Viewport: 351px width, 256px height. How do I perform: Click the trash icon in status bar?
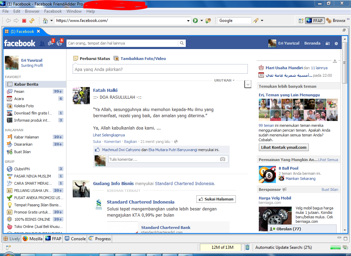pos(247,247)
